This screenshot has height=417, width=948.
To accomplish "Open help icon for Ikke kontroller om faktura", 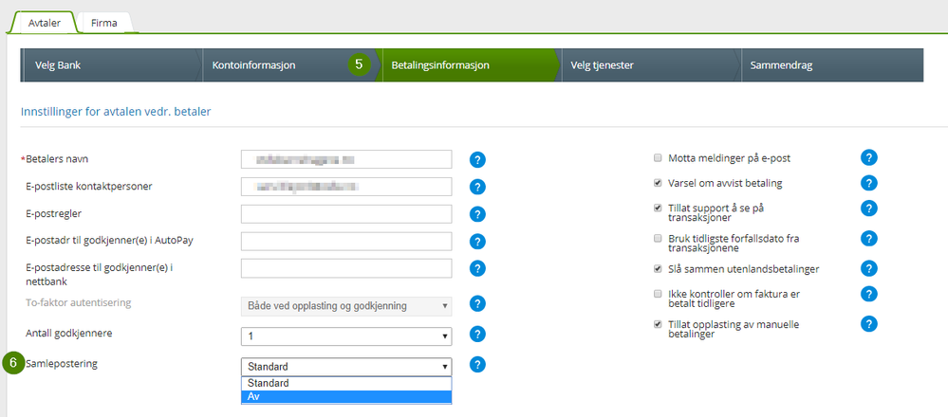I will pos(869,294).
